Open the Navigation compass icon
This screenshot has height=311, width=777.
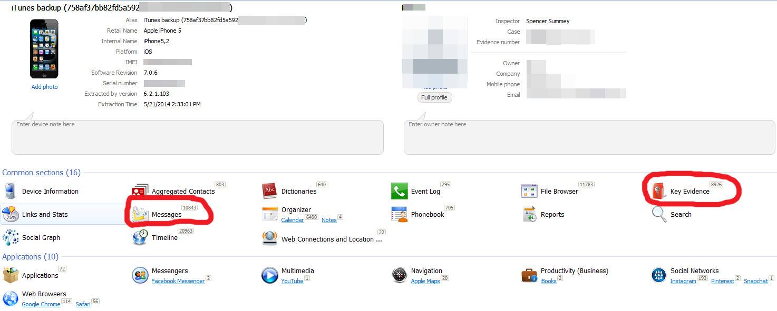coord(399,275)
